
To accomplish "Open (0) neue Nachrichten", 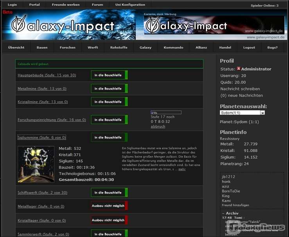I will pyautogui.click(x=241, y=96).
